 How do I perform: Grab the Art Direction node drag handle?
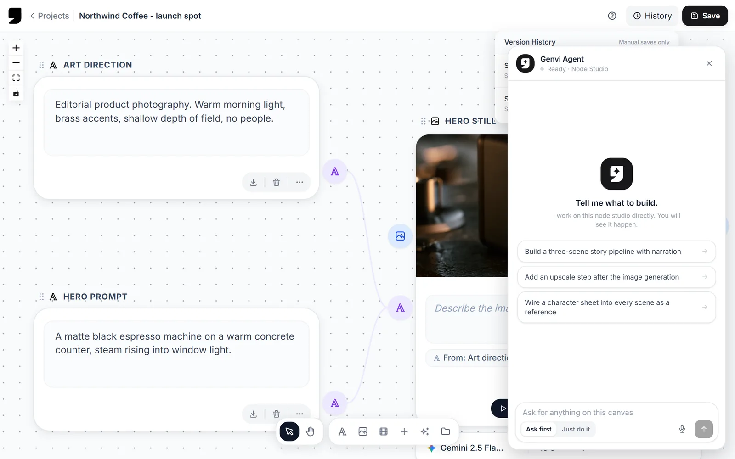point(41,65)
